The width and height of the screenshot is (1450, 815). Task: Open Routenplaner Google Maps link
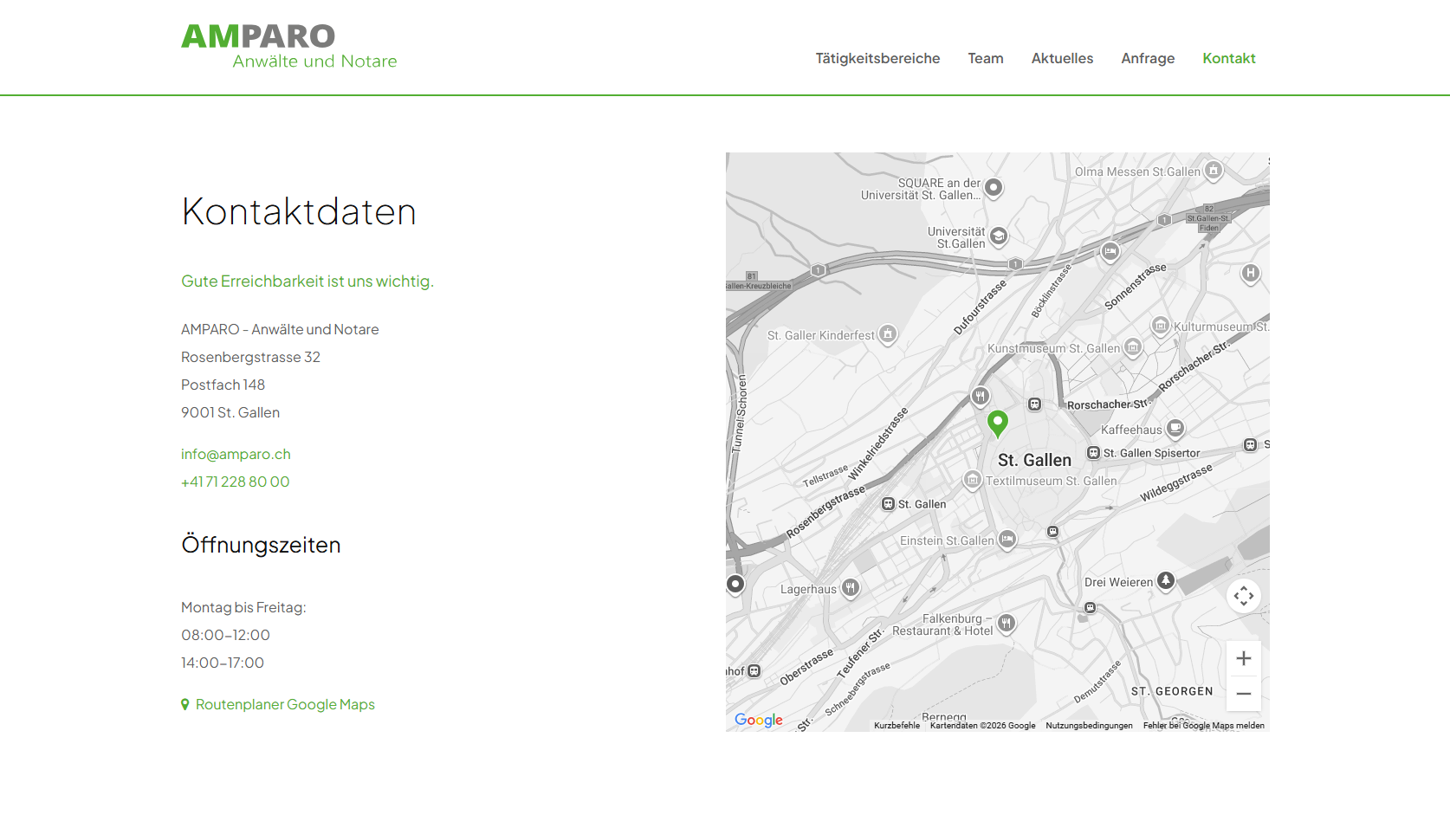point(278,704)
